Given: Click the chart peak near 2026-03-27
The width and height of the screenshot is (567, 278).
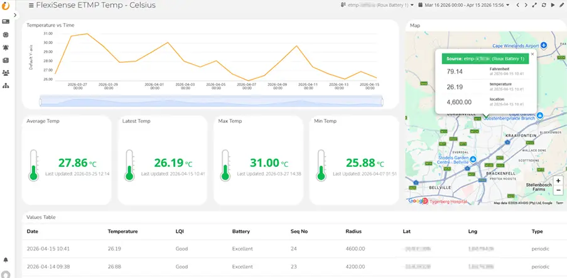Looking at the screenshot, I should click(87, 34).
